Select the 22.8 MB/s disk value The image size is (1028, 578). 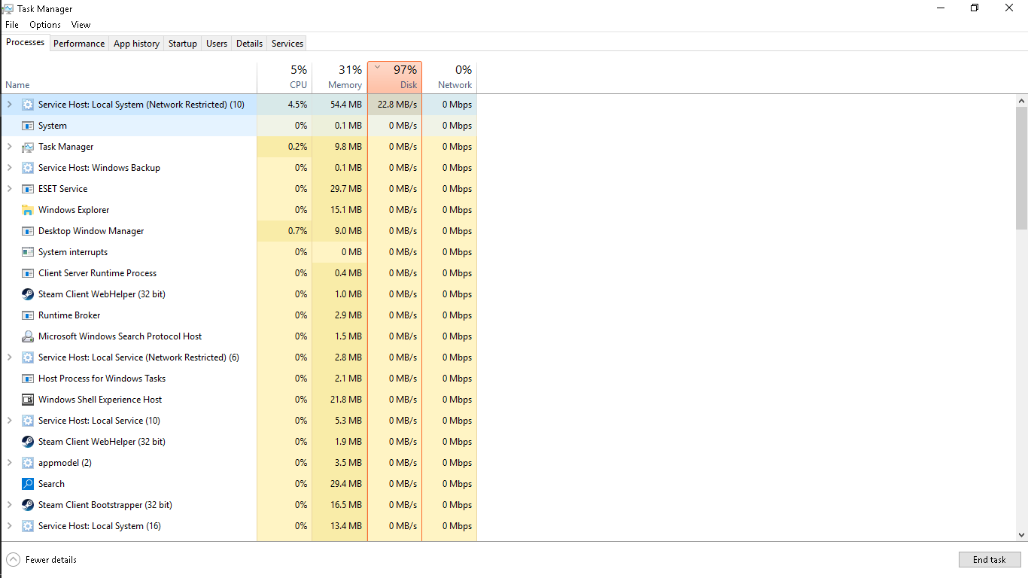[397, 105]
